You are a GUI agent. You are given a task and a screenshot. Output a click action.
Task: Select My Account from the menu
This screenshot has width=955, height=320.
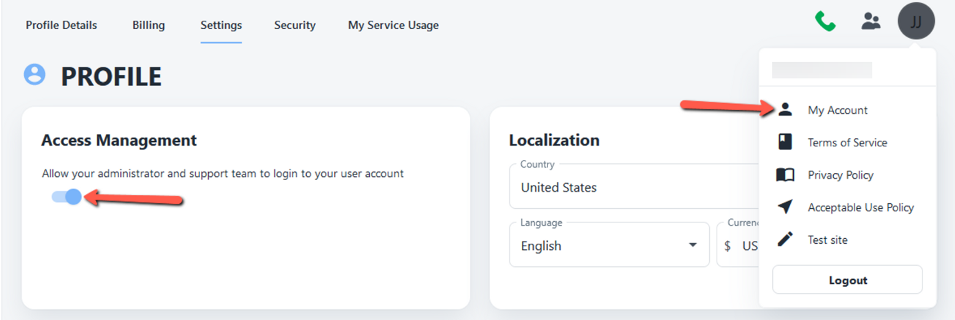click(x=838, y=110)
